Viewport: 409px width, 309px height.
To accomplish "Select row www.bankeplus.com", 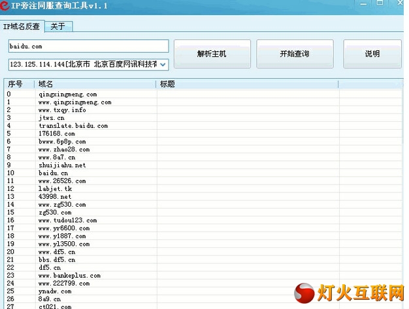I will [x=203, y=275].
